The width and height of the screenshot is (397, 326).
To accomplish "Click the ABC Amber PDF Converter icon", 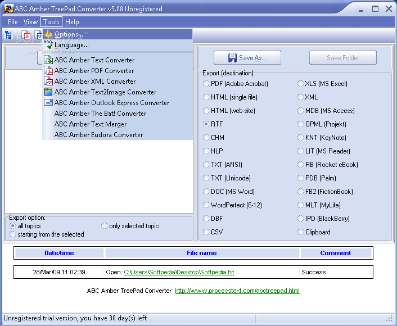I will pyautogui.click(x=48, y=71).
